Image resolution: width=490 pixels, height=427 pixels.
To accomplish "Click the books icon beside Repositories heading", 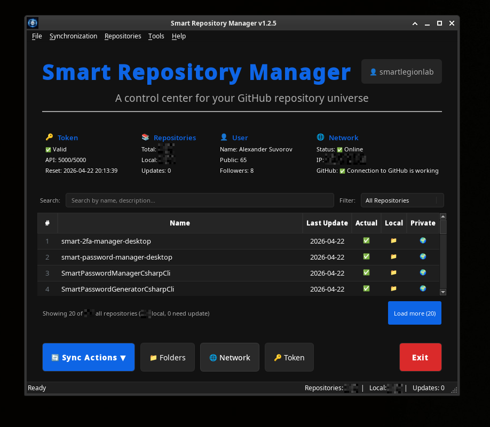I will tap(145, 137).
